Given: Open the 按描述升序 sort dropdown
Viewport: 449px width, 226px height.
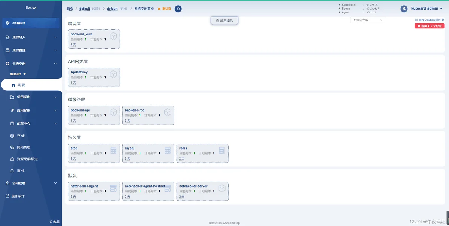Looking at the screenshot, I should coord(367,20).
